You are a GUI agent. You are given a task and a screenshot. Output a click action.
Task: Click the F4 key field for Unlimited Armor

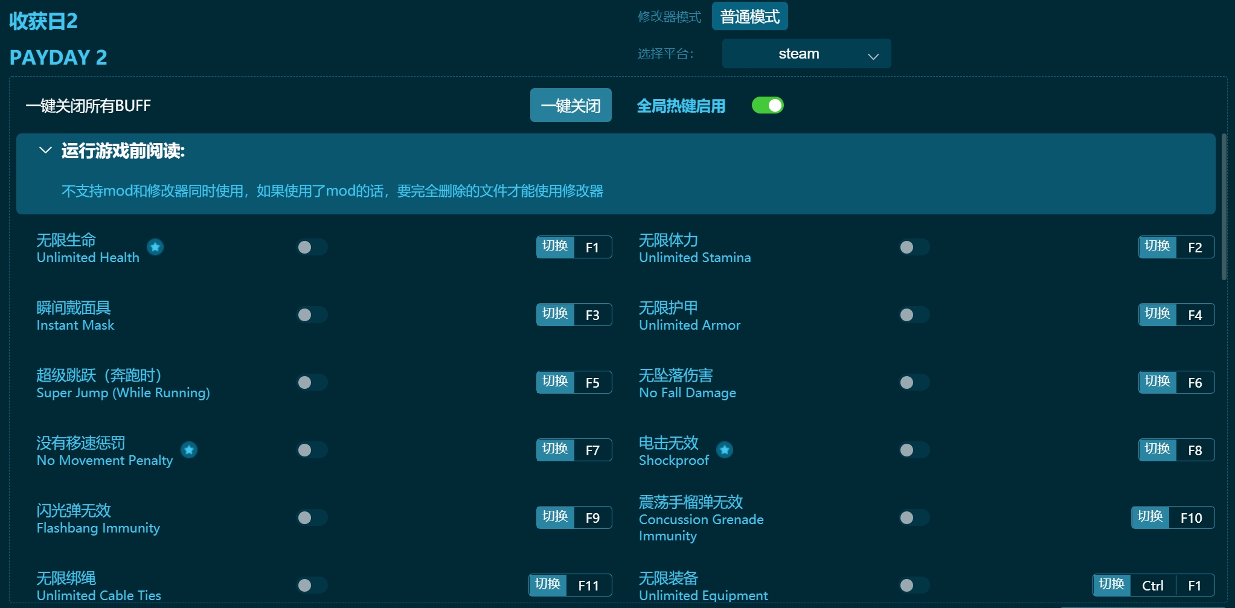click(1195, 315)
